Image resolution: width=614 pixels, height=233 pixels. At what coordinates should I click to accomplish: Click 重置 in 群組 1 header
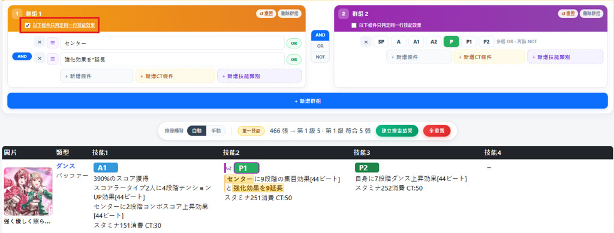(266, 14)
